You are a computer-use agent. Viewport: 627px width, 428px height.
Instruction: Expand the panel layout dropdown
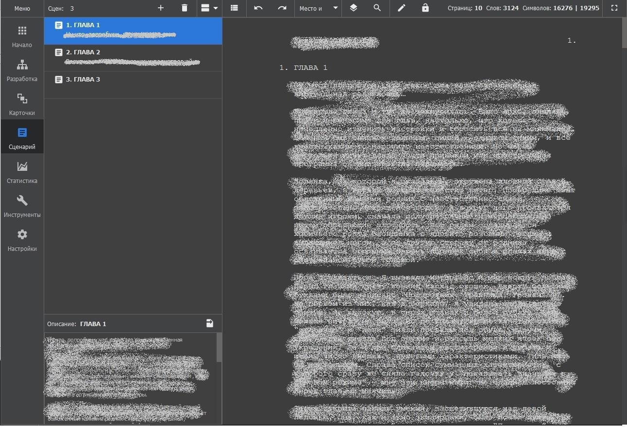209,8
